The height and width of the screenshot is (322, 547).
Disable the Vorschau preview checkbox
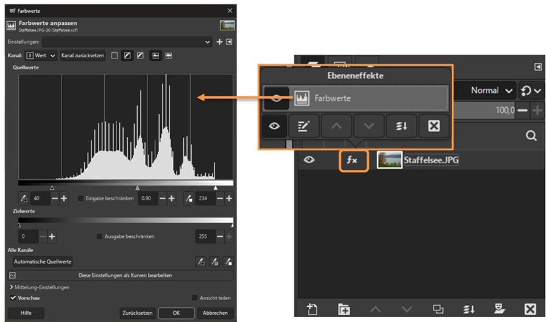(x=13, y=298)
